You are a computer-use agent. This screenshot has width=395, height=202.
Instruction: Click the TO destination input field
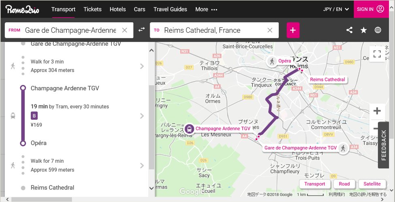214,30
